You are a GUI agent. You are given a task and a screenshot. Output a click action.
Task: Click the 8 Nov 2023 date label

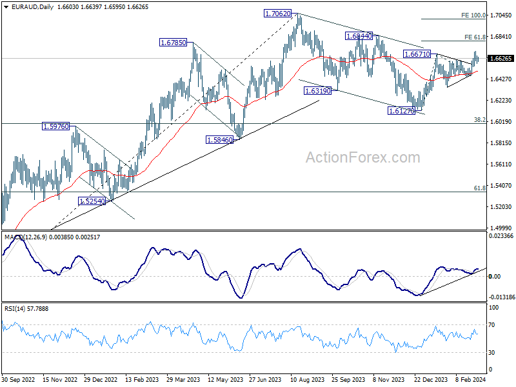point(389,379)
